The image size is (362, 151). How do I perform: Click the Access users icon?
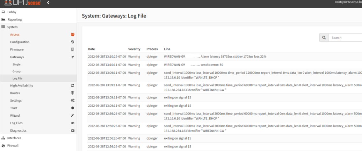[72, 35]
